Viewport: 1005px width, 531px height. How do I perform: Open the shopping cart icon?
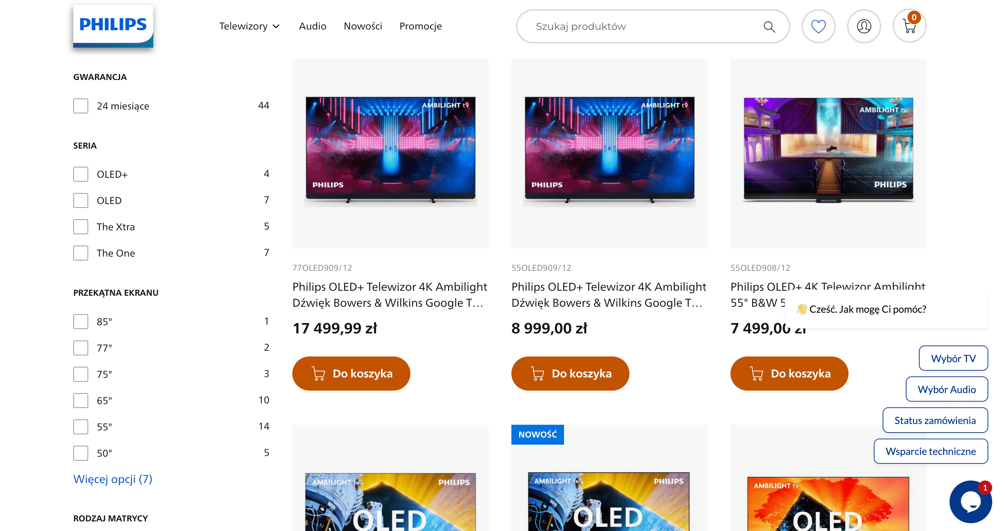pyautogui.click(x=909, y=26)
